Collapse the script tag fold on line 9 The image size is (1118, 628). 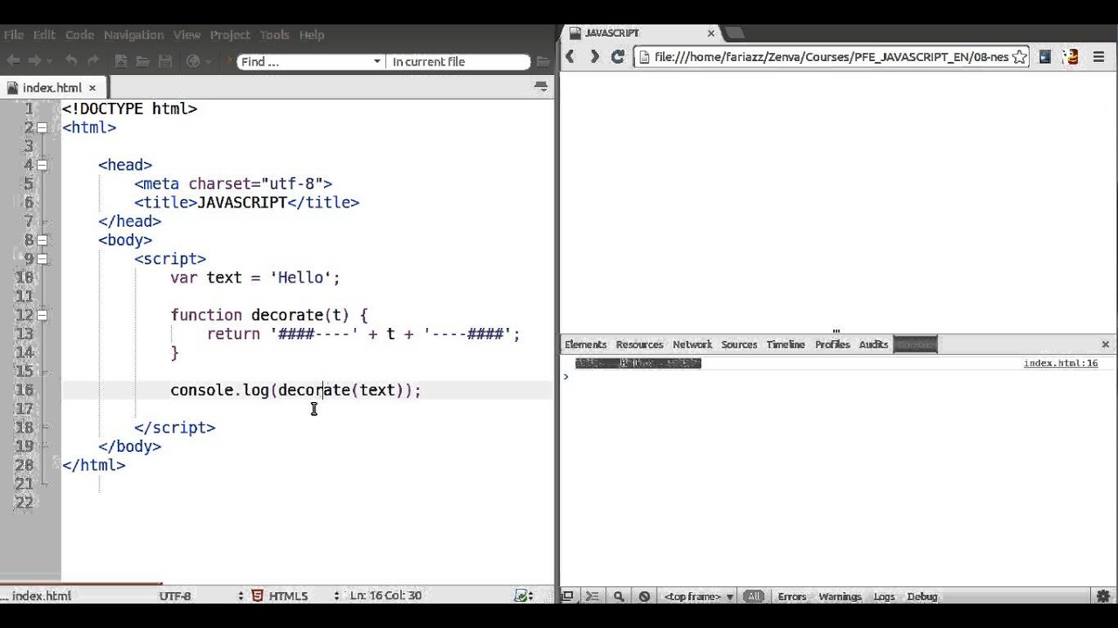(x=42, y=259)
